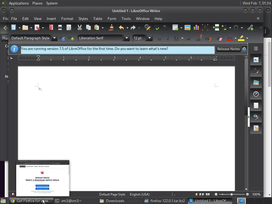Image resolution: width=272 pixels, height=204 pixels.
Task: Click New Style from Selection icon
Action: tap(71, 38)
